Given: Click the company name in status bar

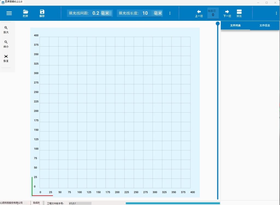Looking at the screenshot, I should click(x=11, y=203).
